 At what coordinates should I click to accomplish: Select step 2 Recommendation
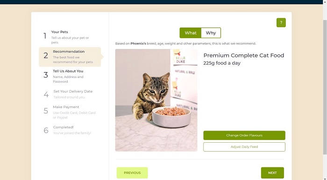70,57
